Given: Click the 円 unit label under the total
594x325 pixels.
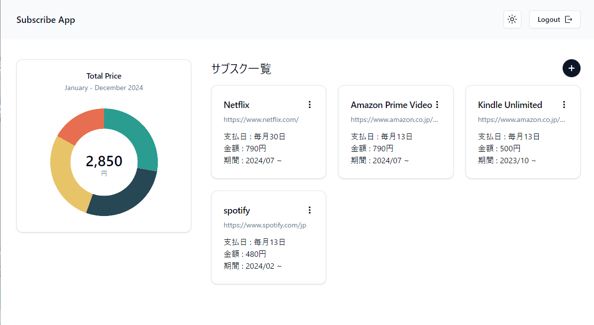Looking at the screenshot, I should (104, 174).
